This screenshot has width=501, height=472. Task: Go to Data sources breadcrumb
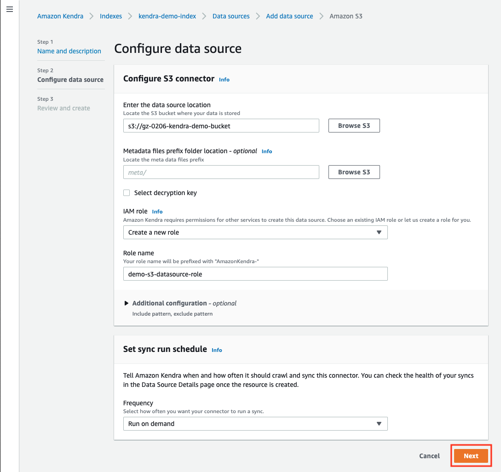231,16
